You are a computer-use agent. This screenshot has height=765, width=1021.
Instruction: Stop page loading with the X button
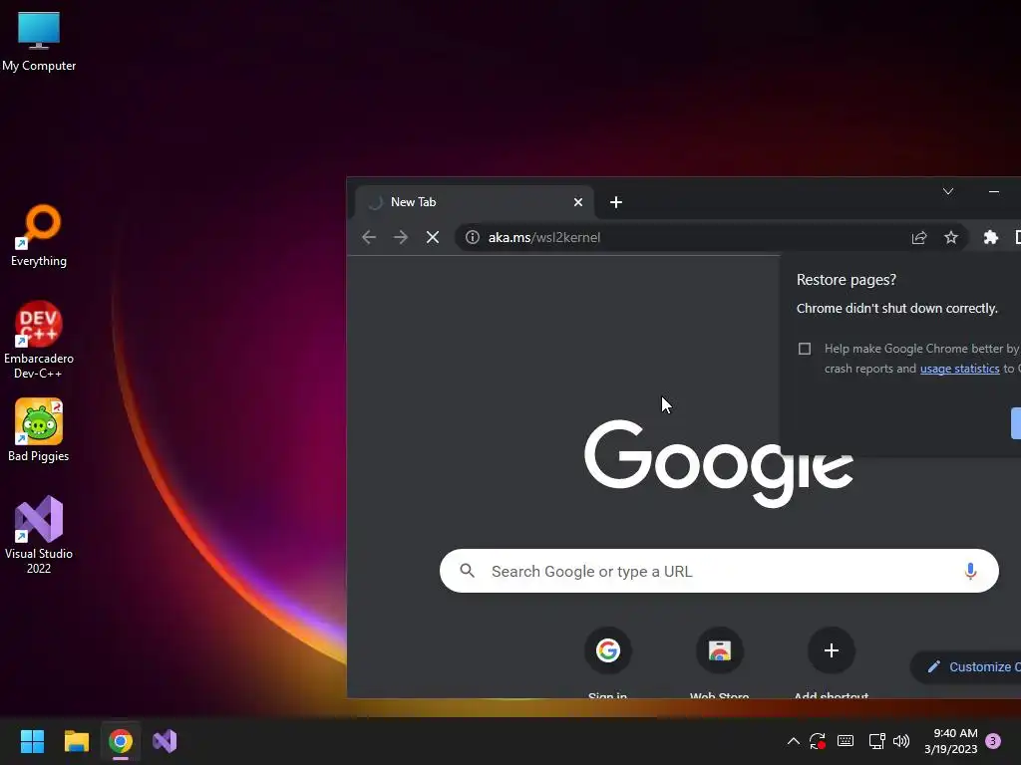coord(433,237)
